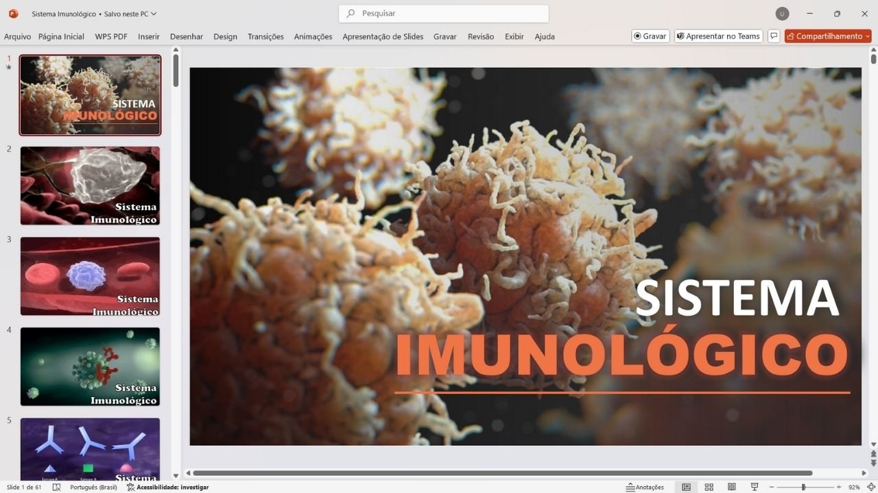The image size is (878, 493).
Task: Open the Transições tab
Action: (x=265, y=36)
